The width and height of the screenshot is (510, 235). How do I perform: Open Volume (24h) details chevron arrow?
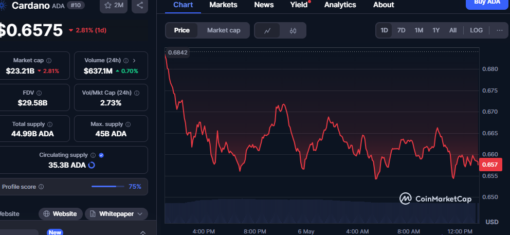click(x=134, y=61)
